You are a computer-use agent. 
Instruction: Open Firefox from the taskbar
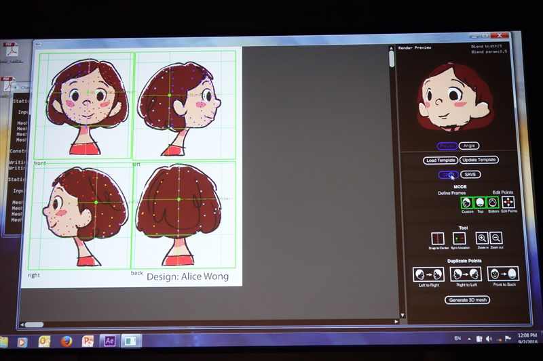point(66,341)
